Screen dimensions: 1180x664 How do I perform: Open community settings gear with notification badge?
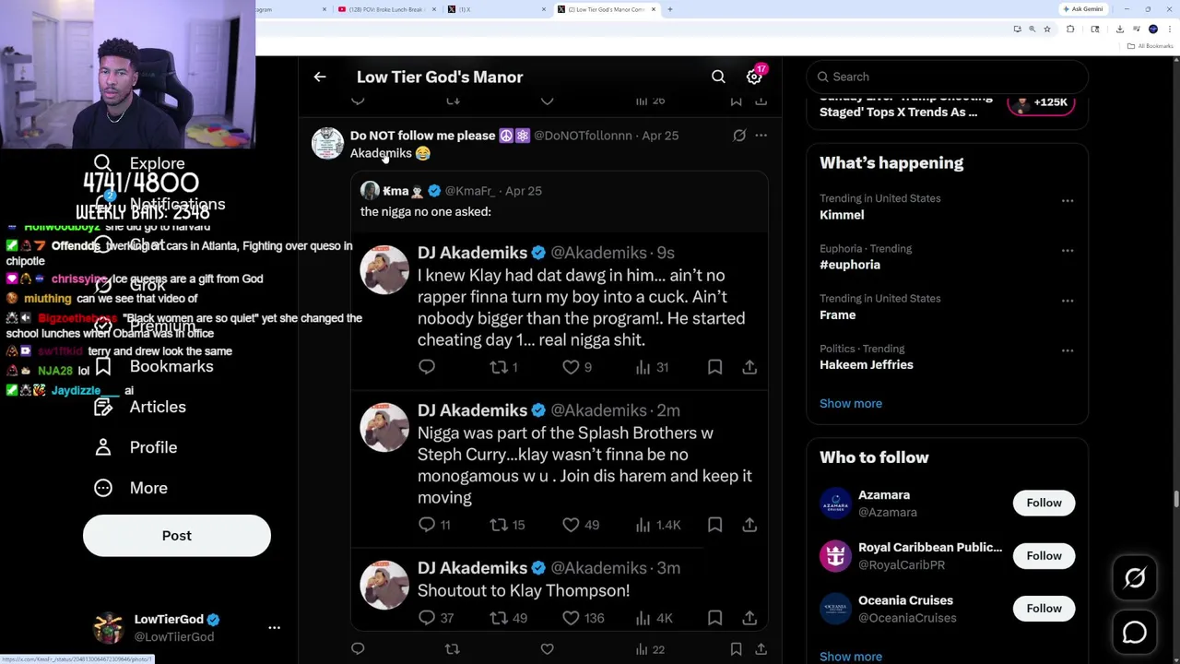755,77
